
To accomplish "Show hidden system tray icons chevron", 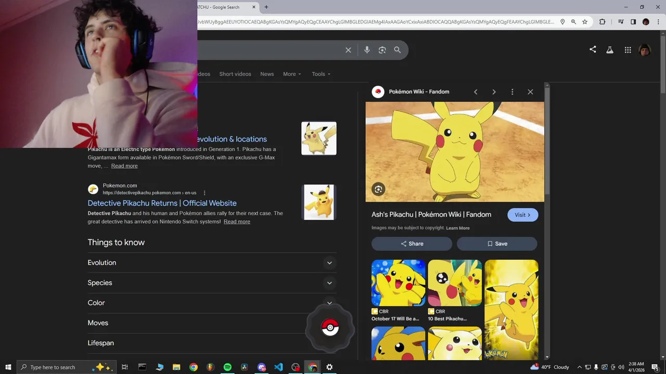I will tap(580, 367).
